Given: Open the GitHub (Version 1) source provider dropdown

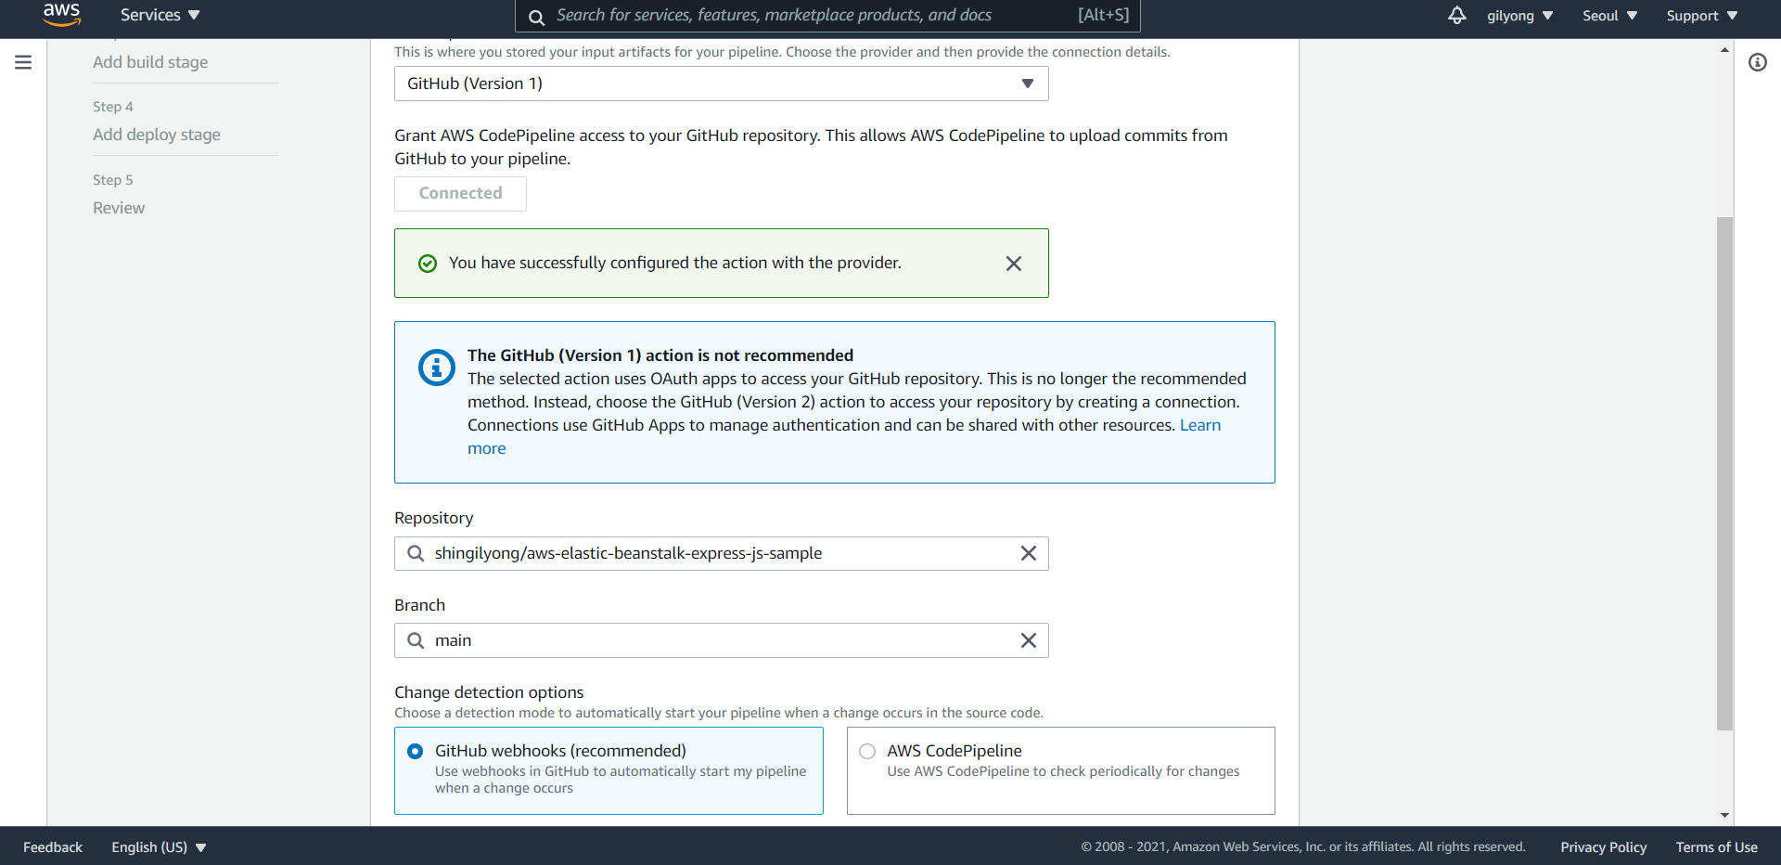Looking at the screenshot, I should 722,84.
